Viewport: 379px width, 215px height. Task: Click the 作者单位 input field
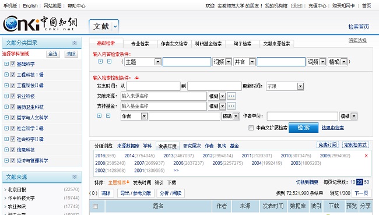coord(303,116)
